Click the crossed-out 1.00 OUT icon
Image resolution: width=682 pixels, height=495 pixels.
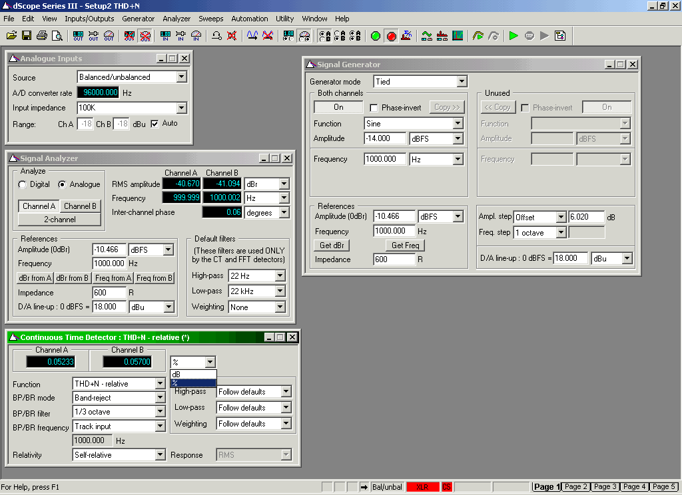point(129,36)
